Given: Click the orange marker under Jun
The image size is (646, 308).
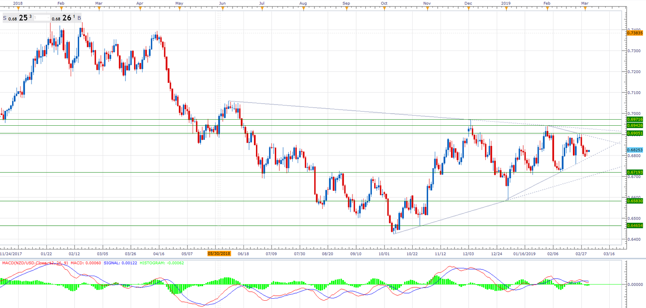Looking at the screenshot, I should click(x=222, y=8).
